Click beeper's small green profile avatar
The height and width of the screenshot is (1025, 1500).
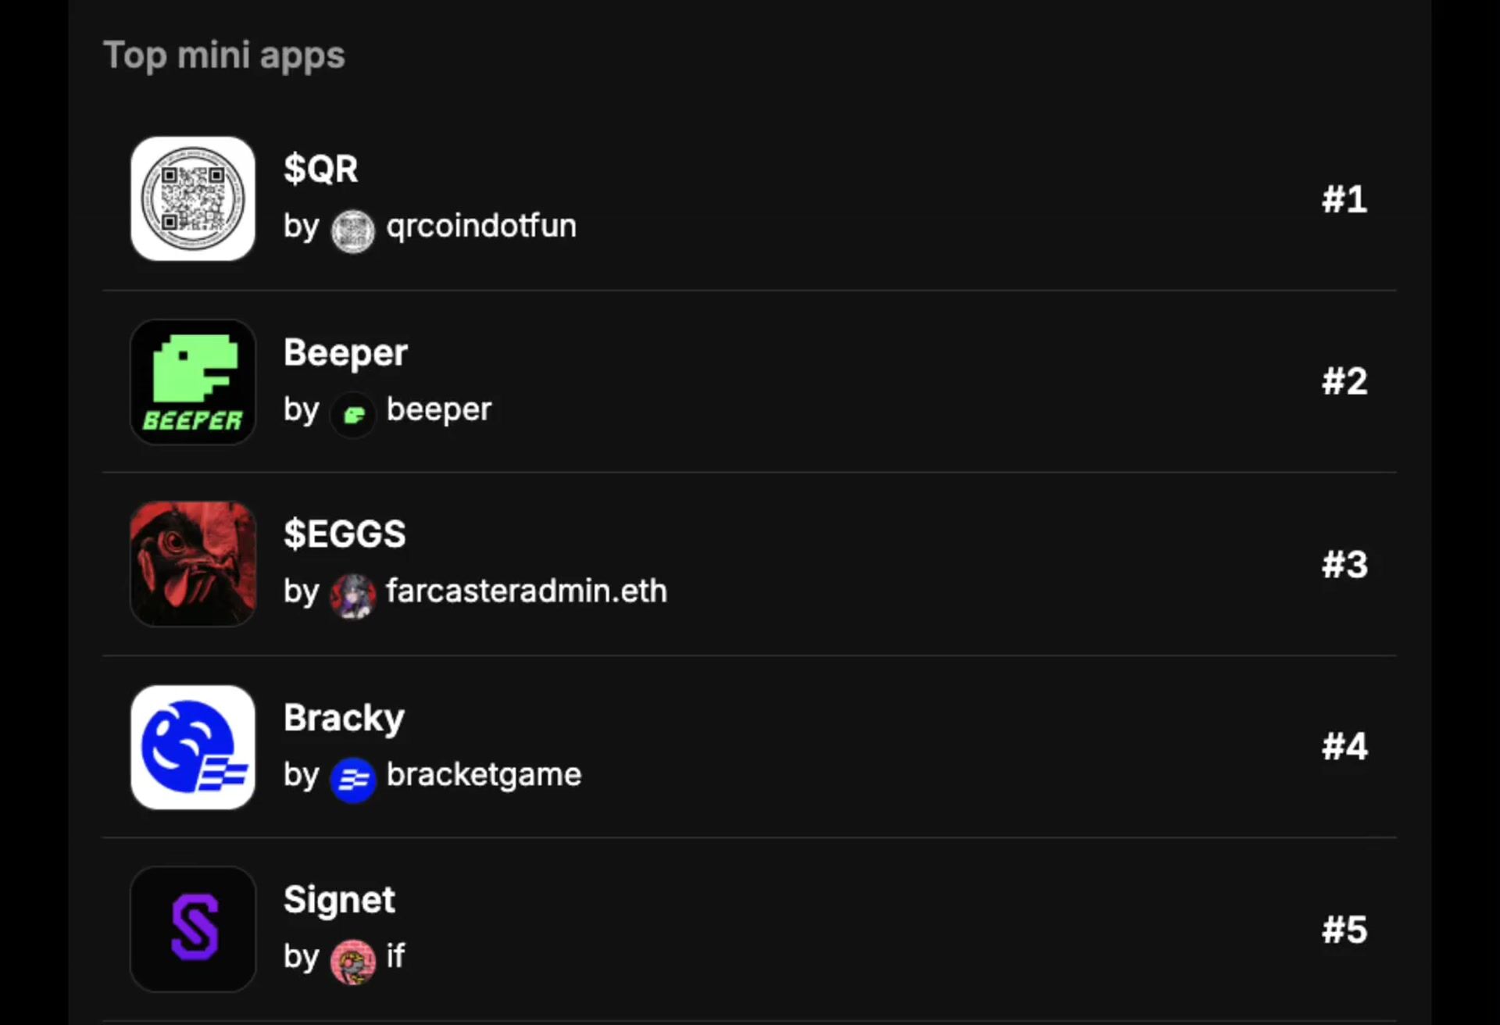pos(353,414)
